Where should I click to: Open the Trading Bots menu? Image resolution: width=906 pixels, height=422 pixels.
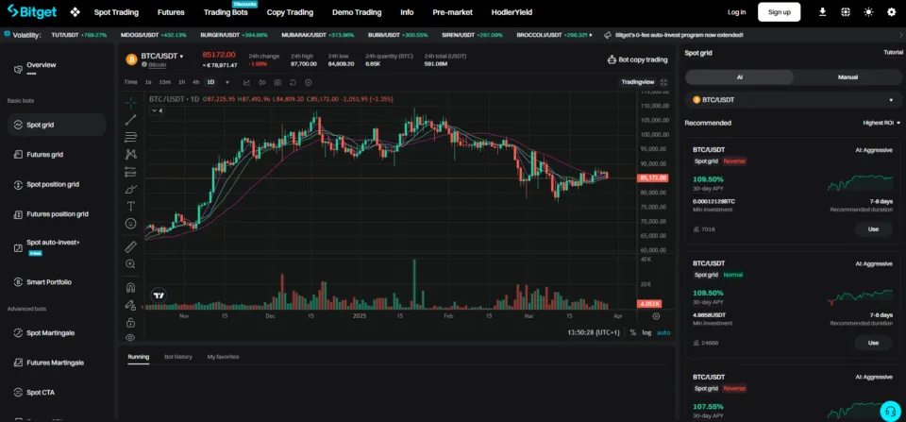tap(226, 12)
